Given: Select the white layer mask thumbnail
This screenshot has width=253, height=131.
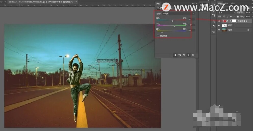Looking at the screenshot, I should point(234,21).
